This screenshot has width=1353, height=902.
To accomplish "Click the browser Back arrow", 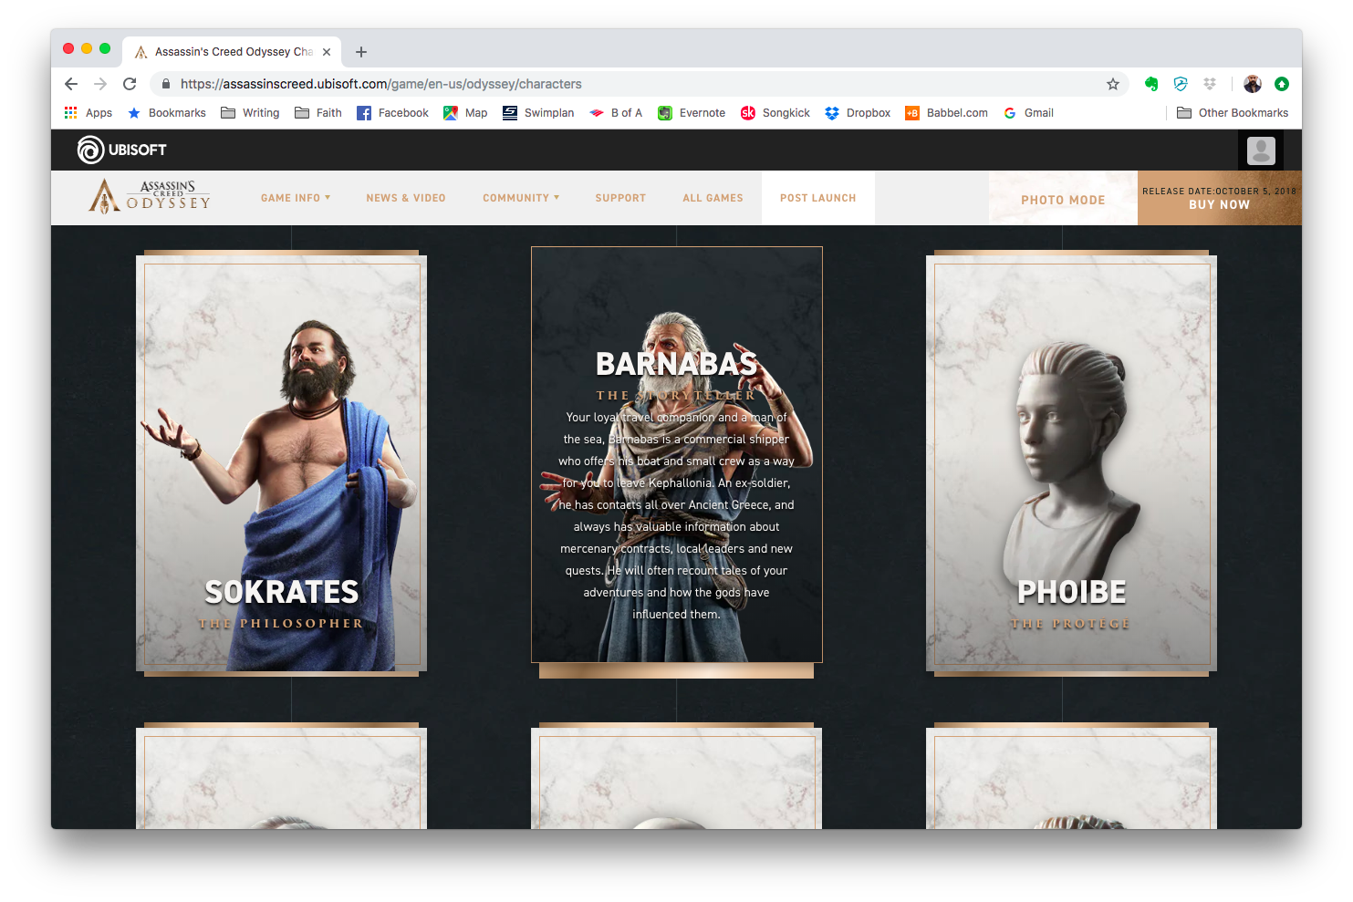I will pos(71,84).
